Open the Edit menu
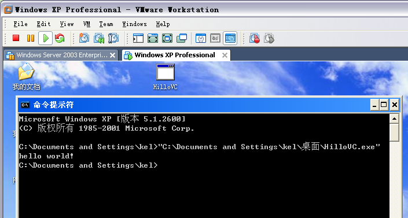The height and width of the screenshot is (218, 408). pyautogui.click(x=43, y=24)
